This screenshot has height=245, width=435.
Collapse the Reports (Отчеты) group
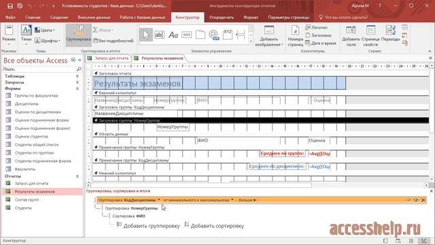[x=77, y=176]
